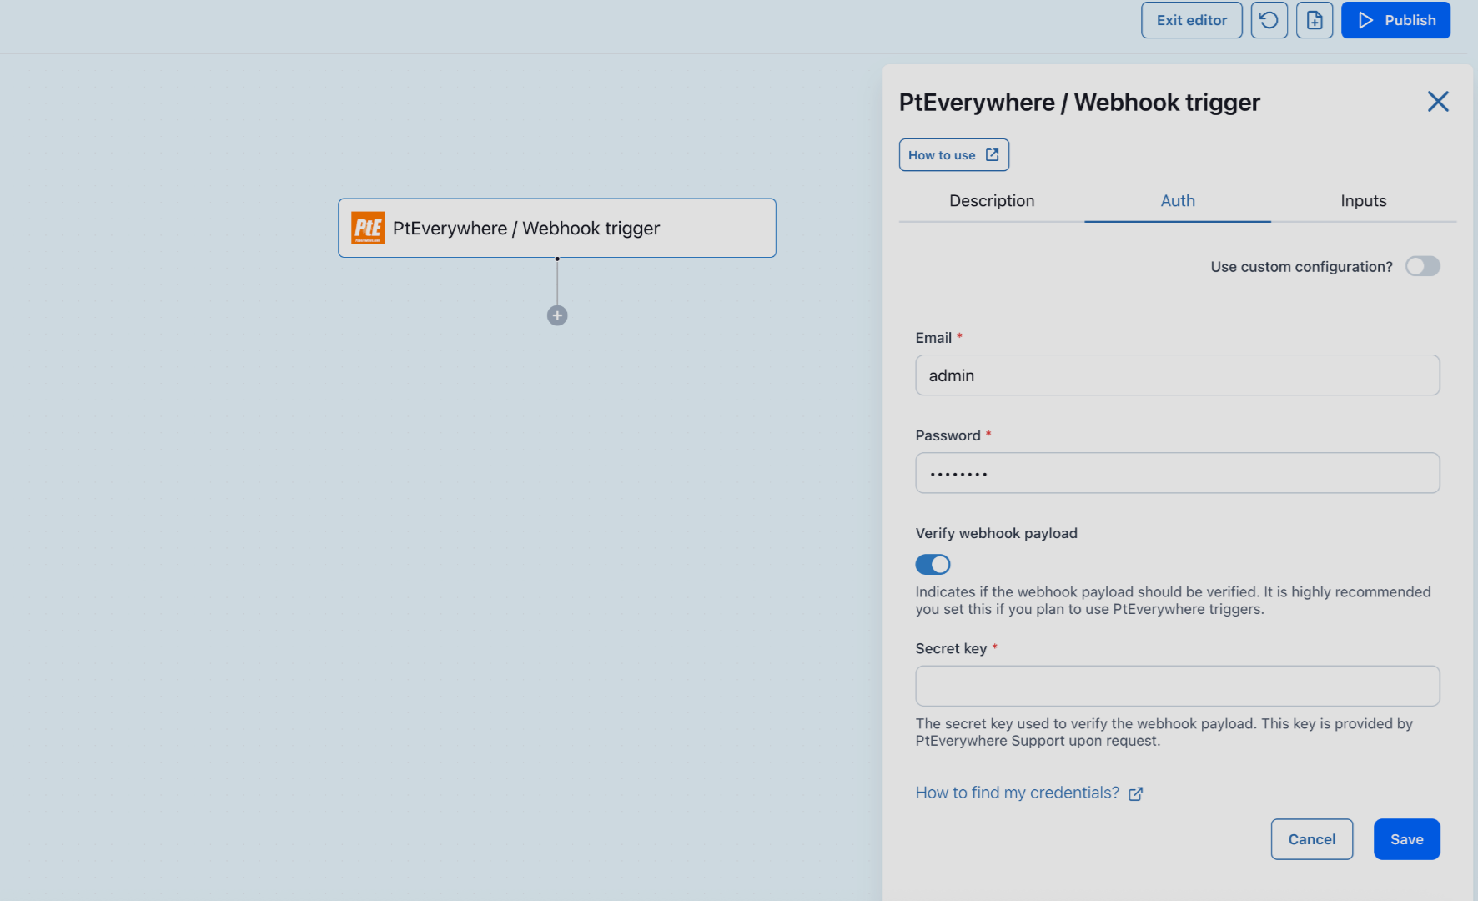Select the Email field containing admin
This screenshot has height=901, width=1478.
click(x=1177, y=375)
